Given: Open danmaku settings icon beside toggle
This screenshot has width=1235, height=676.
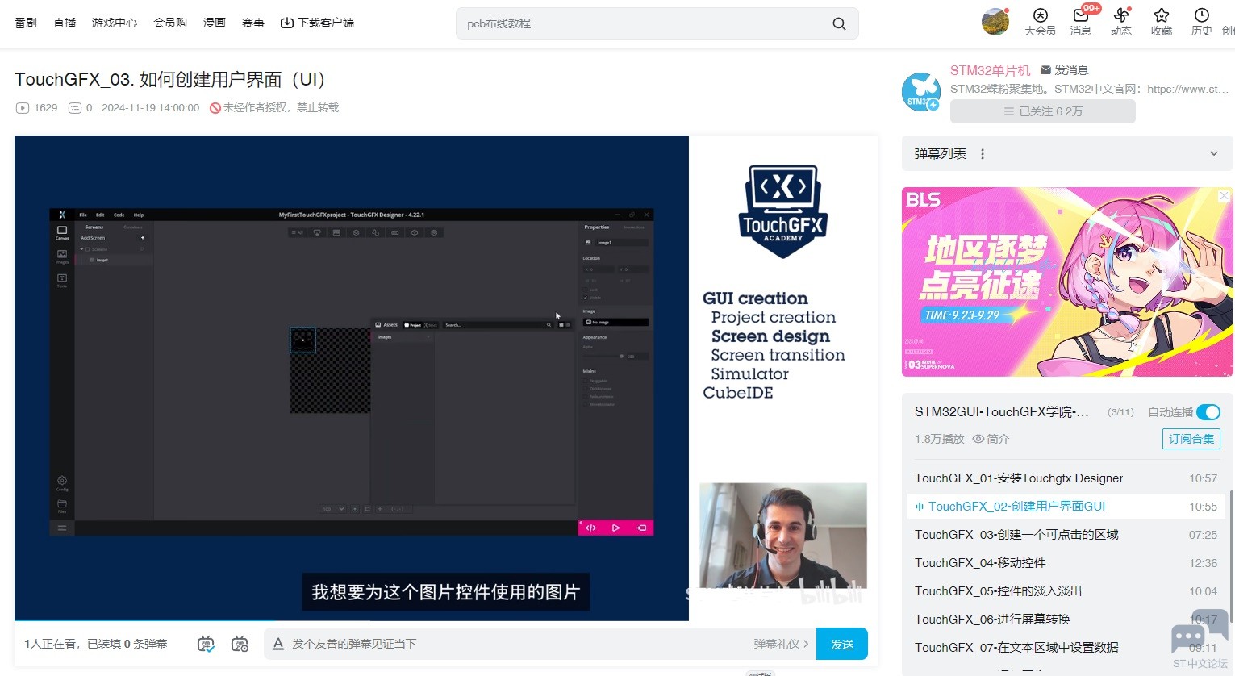Looking at the screenshot, I should tap(240, 644).
